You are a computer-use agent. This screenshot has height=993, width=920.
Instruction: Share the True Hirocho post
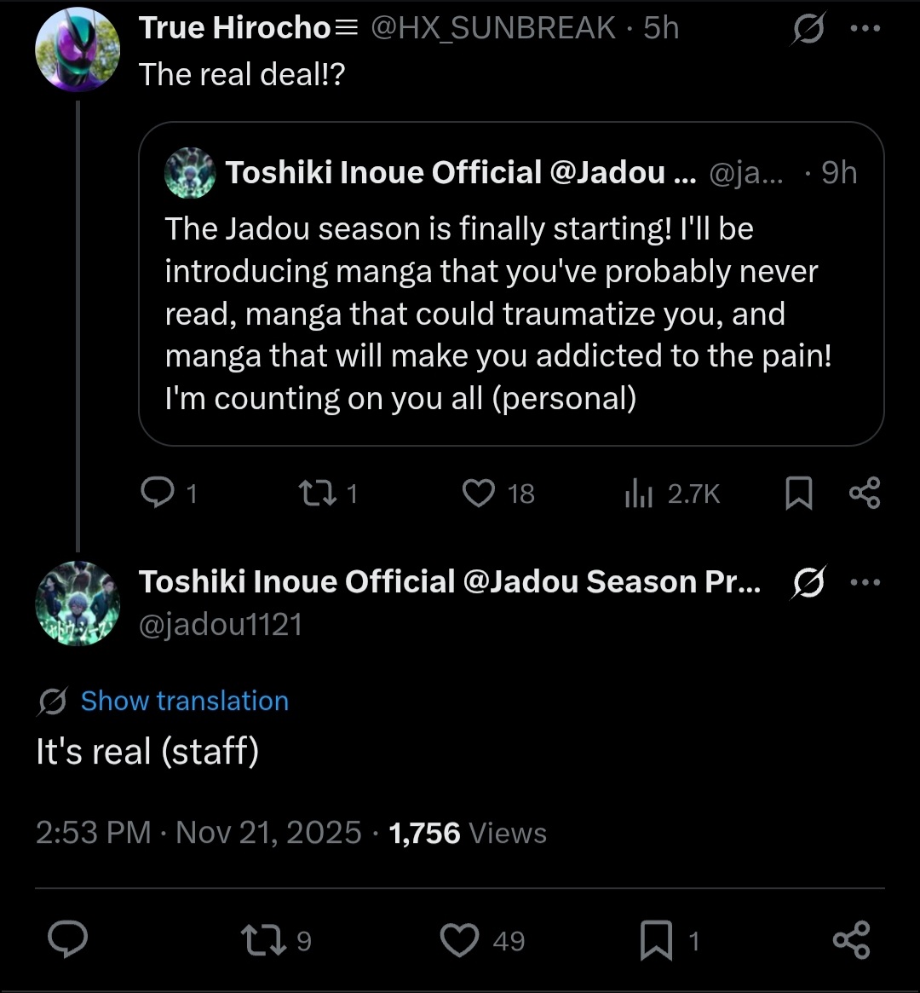point(865,493)
